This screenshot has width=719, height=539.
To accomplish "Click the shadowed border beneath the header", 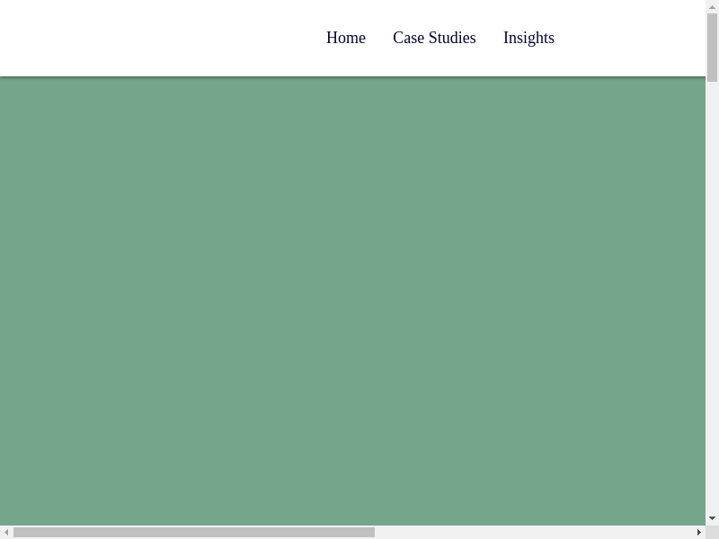I will tap(352, 78).
